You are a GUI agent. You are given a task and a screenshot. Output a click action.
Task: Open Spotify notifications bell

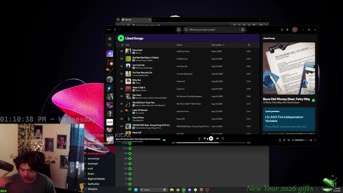click(282, 30)
